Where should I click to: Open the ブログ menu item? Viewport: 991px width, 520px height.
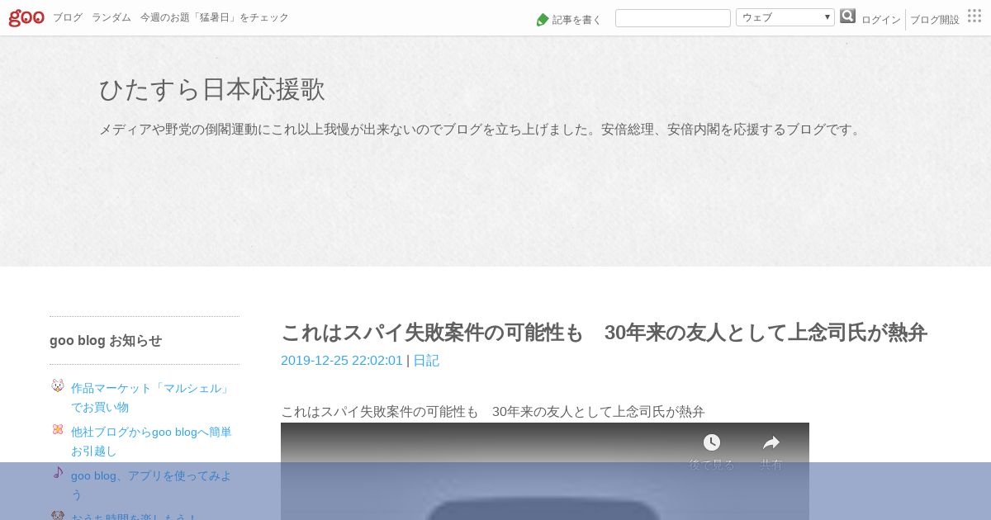68,17
